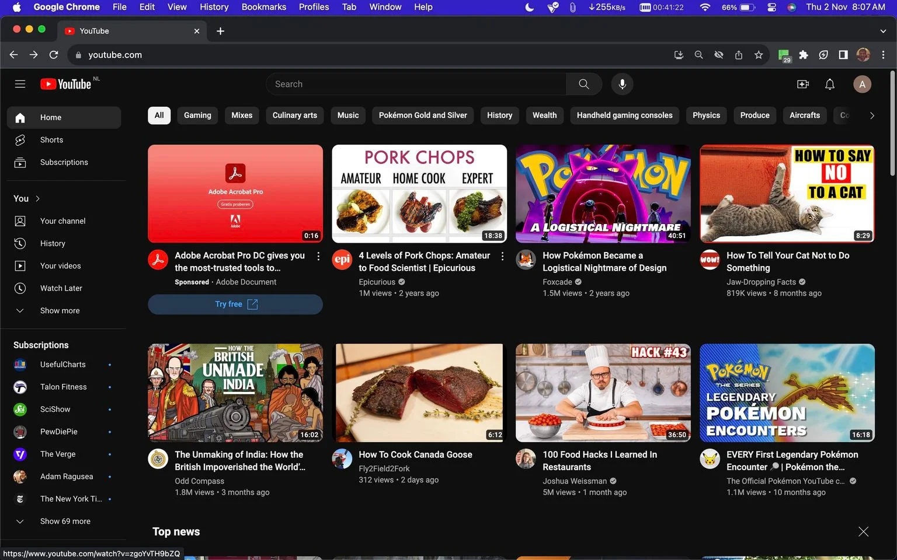Click the voice search microphone icon
This screenshot has height=560, width=897.
(x=622, y=84)
